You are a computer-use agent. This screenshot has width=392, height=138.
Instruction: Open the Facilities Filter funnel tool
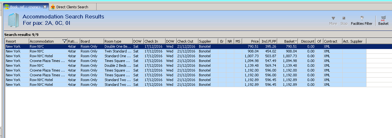click(361, 21)
